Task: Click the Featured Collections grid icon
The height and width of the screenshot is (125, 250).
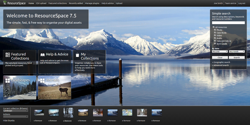Action: coord(8,55)
